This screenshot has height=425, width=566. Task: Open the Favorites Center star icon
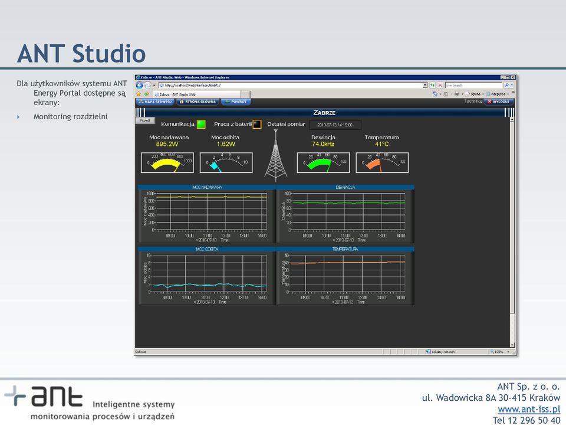(x=139, y=94)
